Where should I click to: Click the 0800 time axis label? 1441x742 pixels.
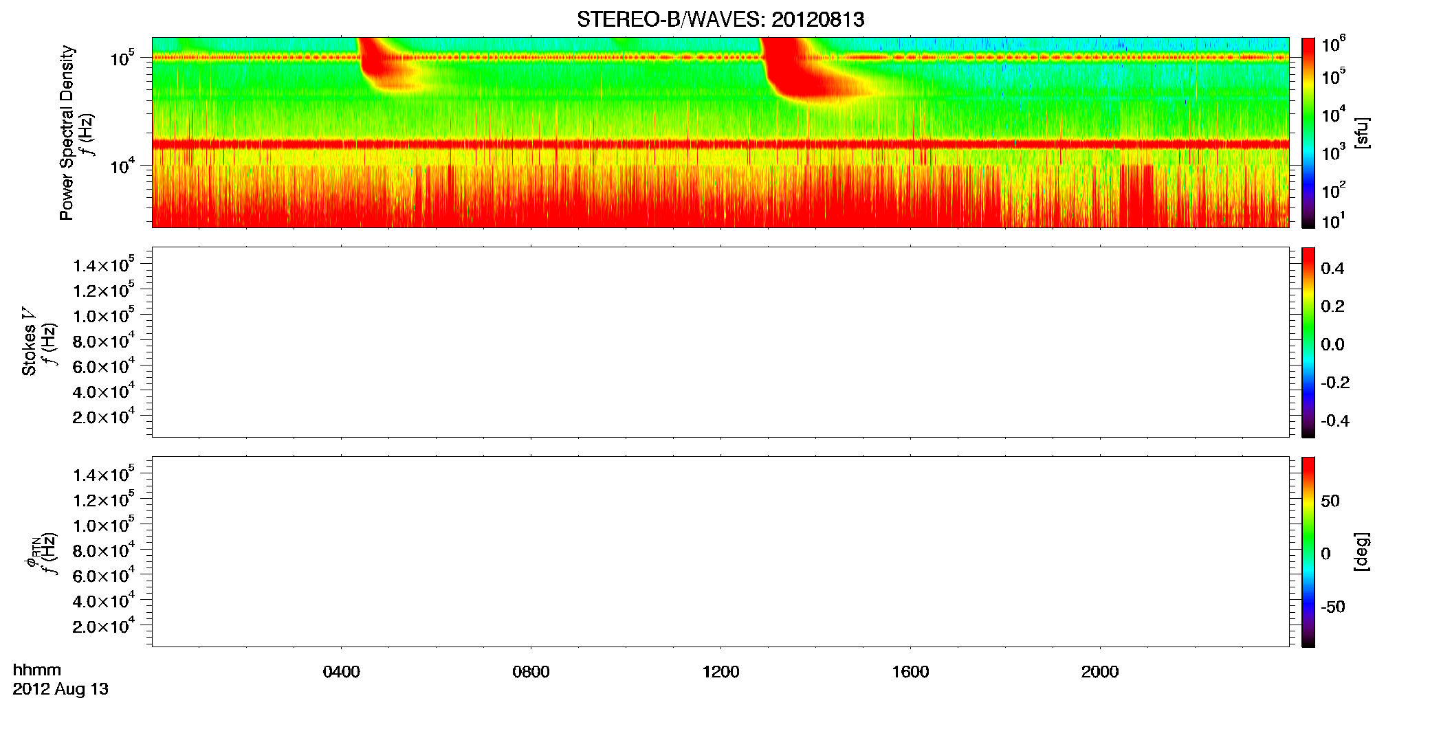tap(531, 672)
